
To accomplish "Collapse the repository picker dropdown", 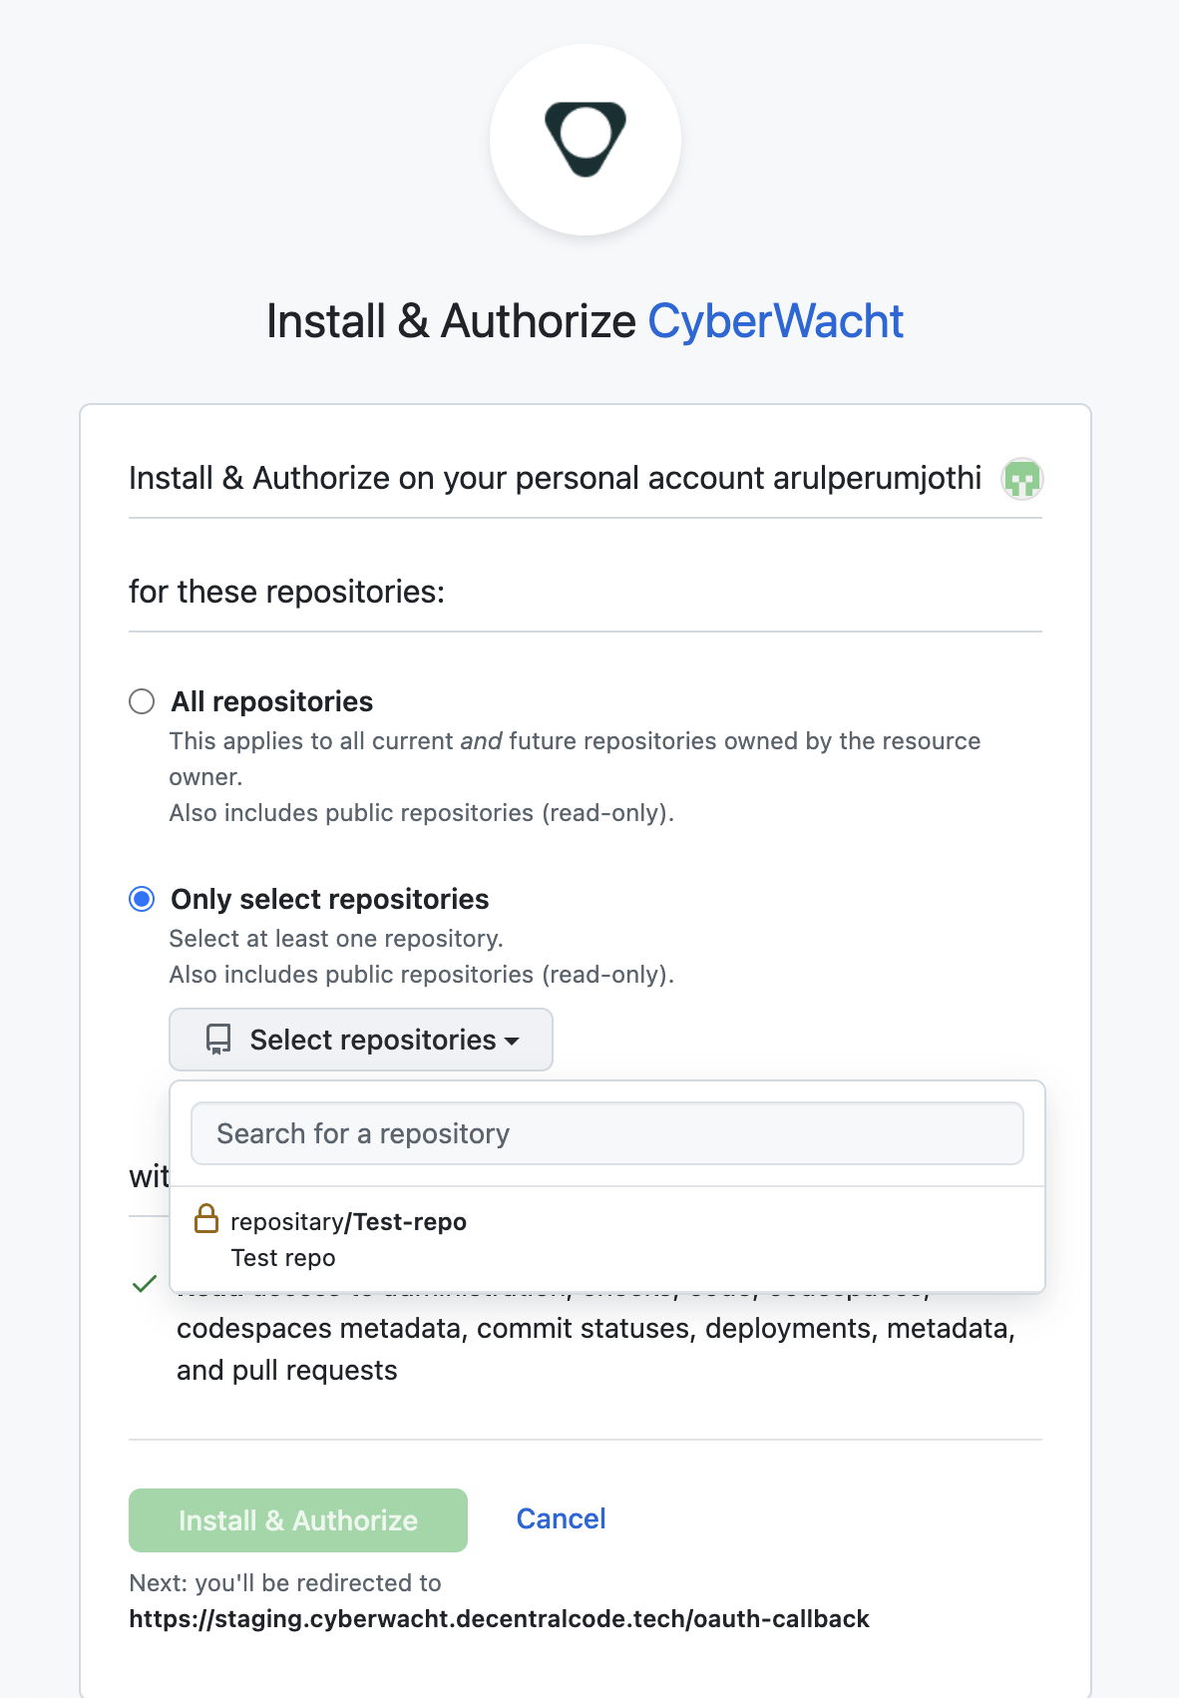I will (360, 1040).
